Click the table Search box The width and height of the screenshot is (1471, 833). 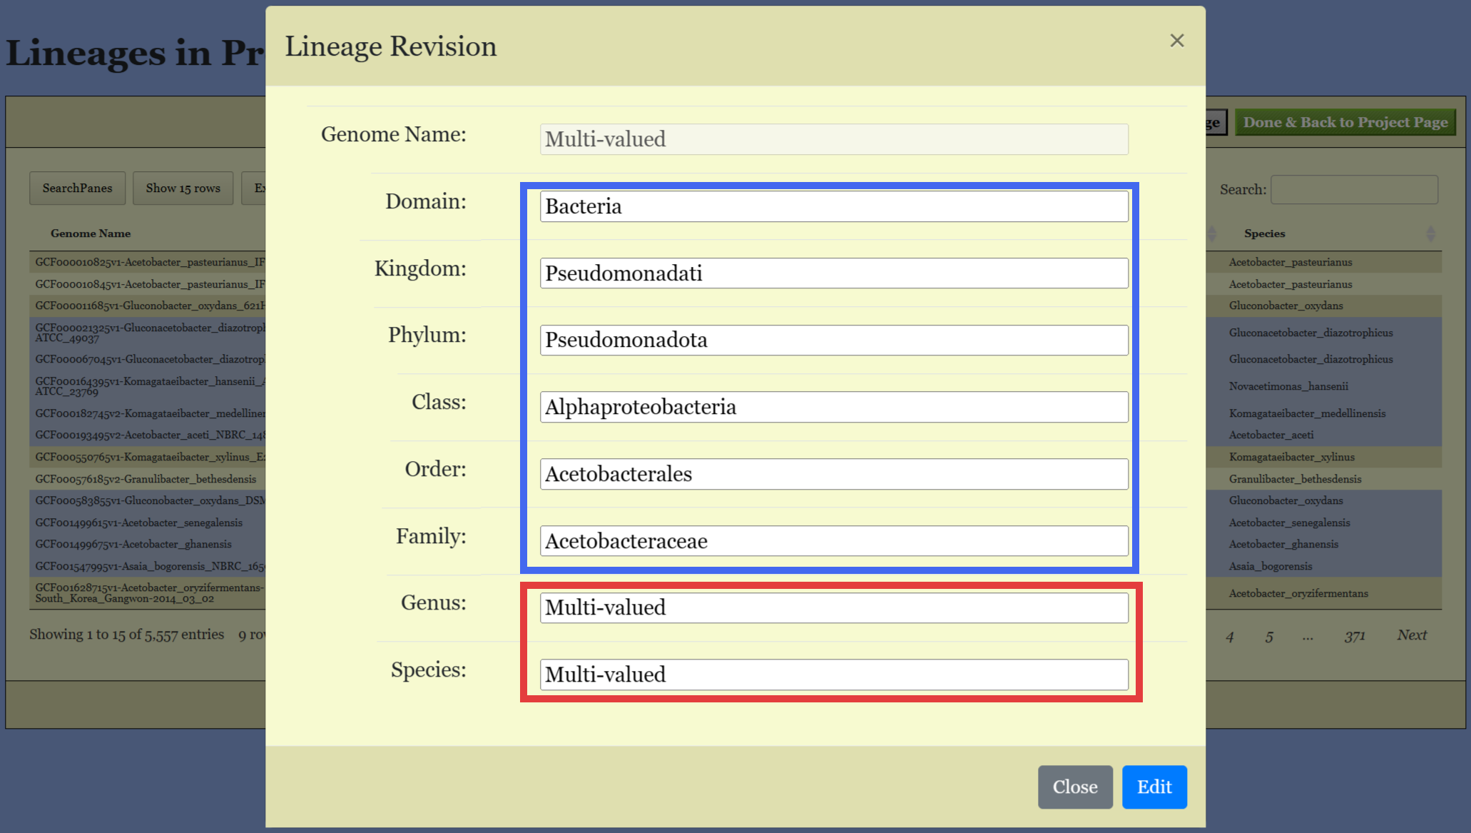tap(1353, 190)
